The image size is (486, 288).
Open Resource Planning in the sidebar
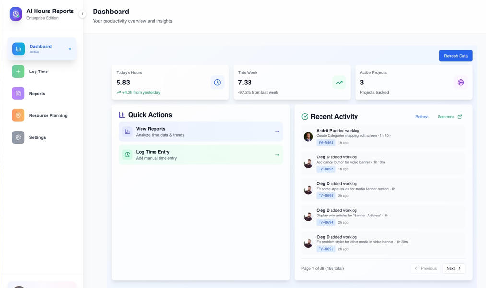tap(42, 116)
